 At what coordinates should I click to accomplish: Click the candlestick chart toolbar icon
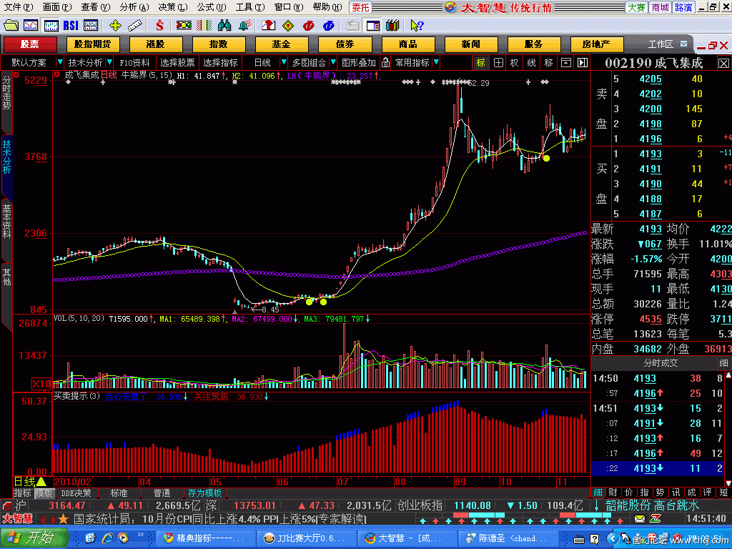coord(51,25)
